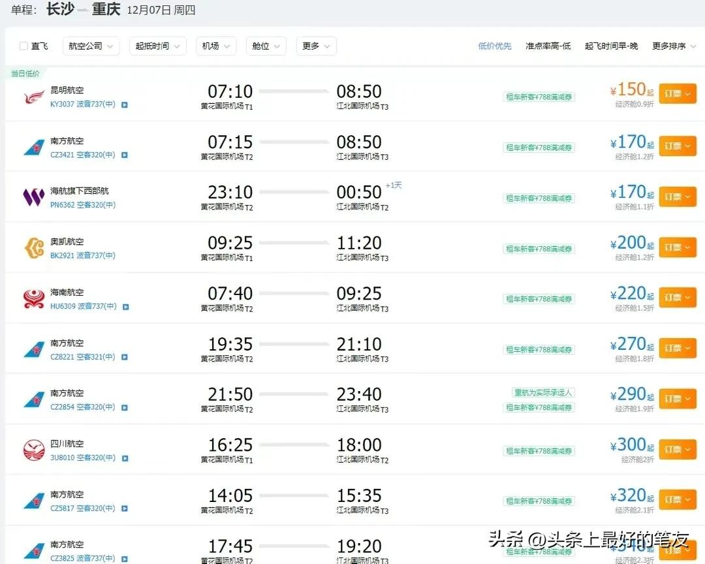Sort by 准点率高-低 punctuality

[x=548, y=46]
